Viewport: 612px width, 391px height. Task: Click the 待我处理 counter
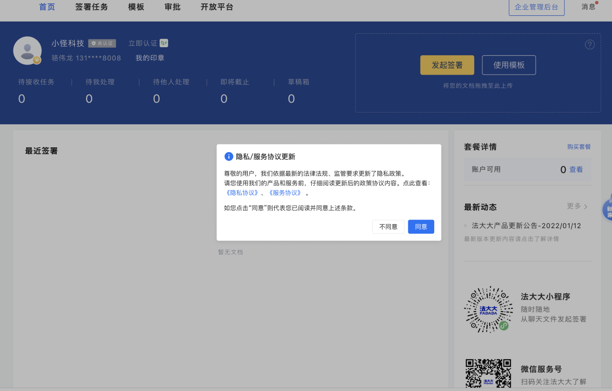pos(100,91)
